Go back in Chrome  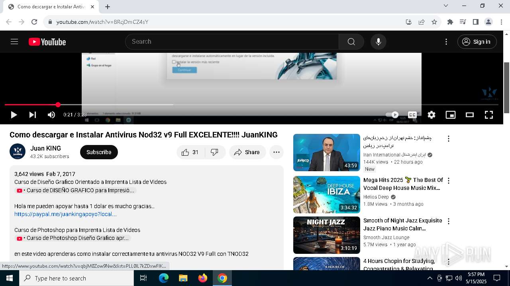point(9,22)
